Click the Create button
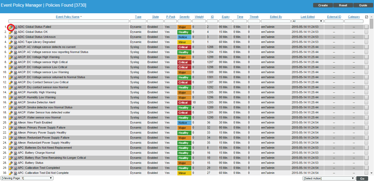 (x=323, y=5)
